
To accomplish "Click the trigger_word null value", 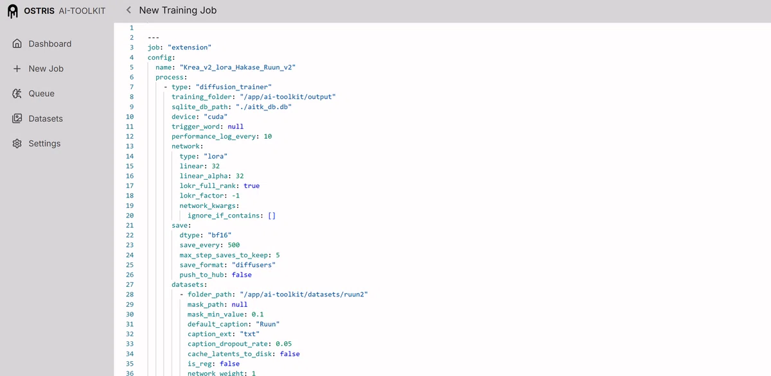I will 236,126.
